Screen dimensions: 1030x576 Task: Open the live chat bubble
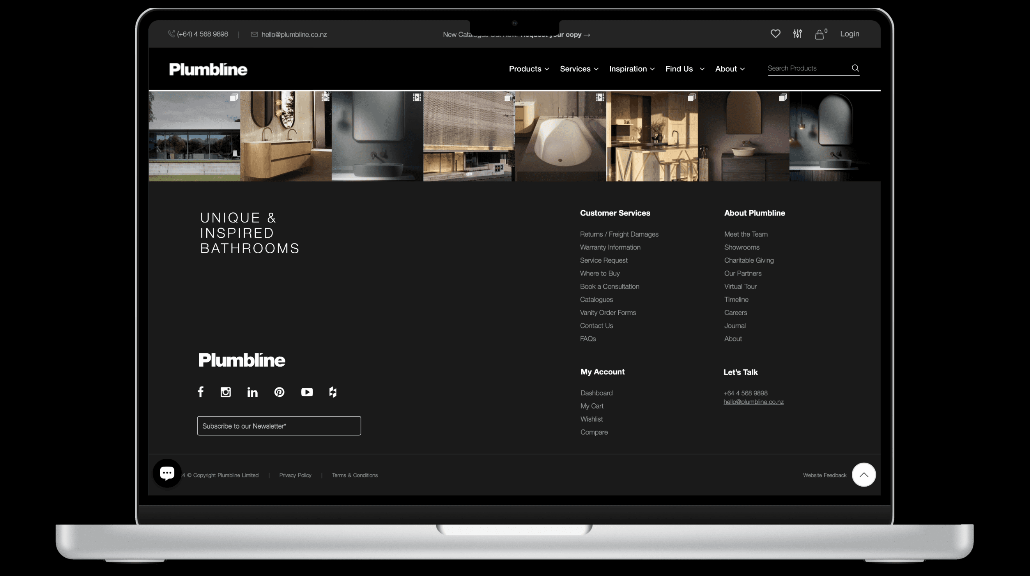click(x=167, y=473)
